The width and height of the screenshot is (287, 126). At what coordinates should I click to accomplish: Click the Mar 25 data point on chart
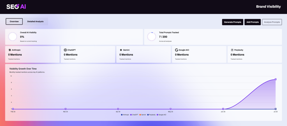click(x=66, y=109)
